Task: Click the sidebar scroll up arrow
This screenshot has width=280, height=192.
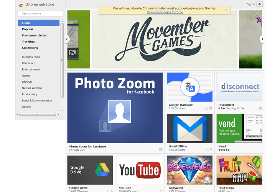Action: click(x=62, y=22)
